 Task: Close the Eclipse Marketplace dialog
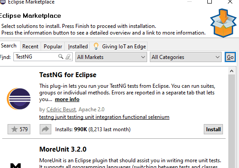(230, 2)
